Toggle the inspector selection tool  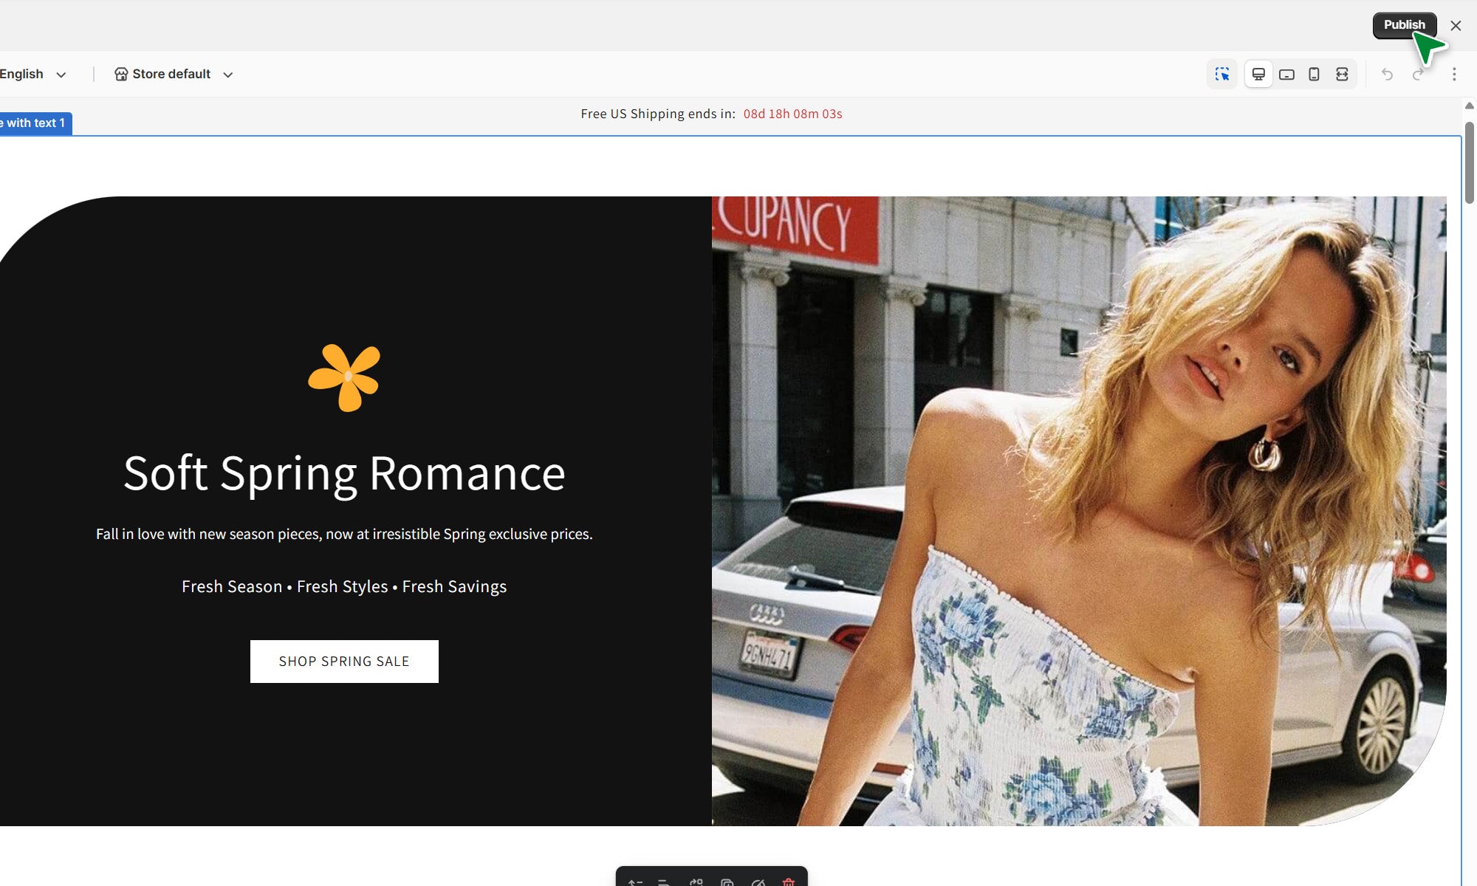click(1222, 75)
